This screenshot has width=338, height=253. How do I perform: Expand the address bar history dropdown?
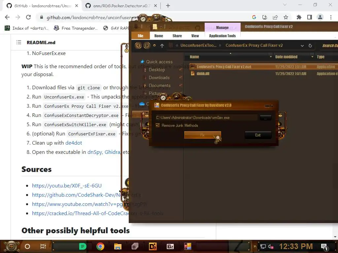point(302,45)
